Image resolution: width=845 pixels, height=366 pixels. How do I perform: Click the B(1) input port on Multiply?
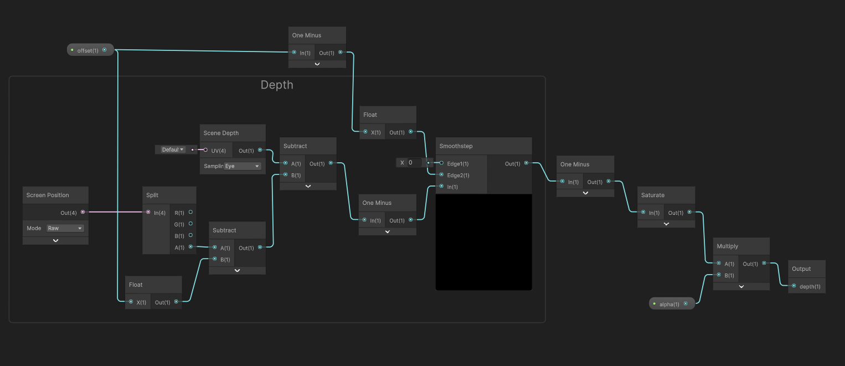pyautogui.click(x=719, y=275)
